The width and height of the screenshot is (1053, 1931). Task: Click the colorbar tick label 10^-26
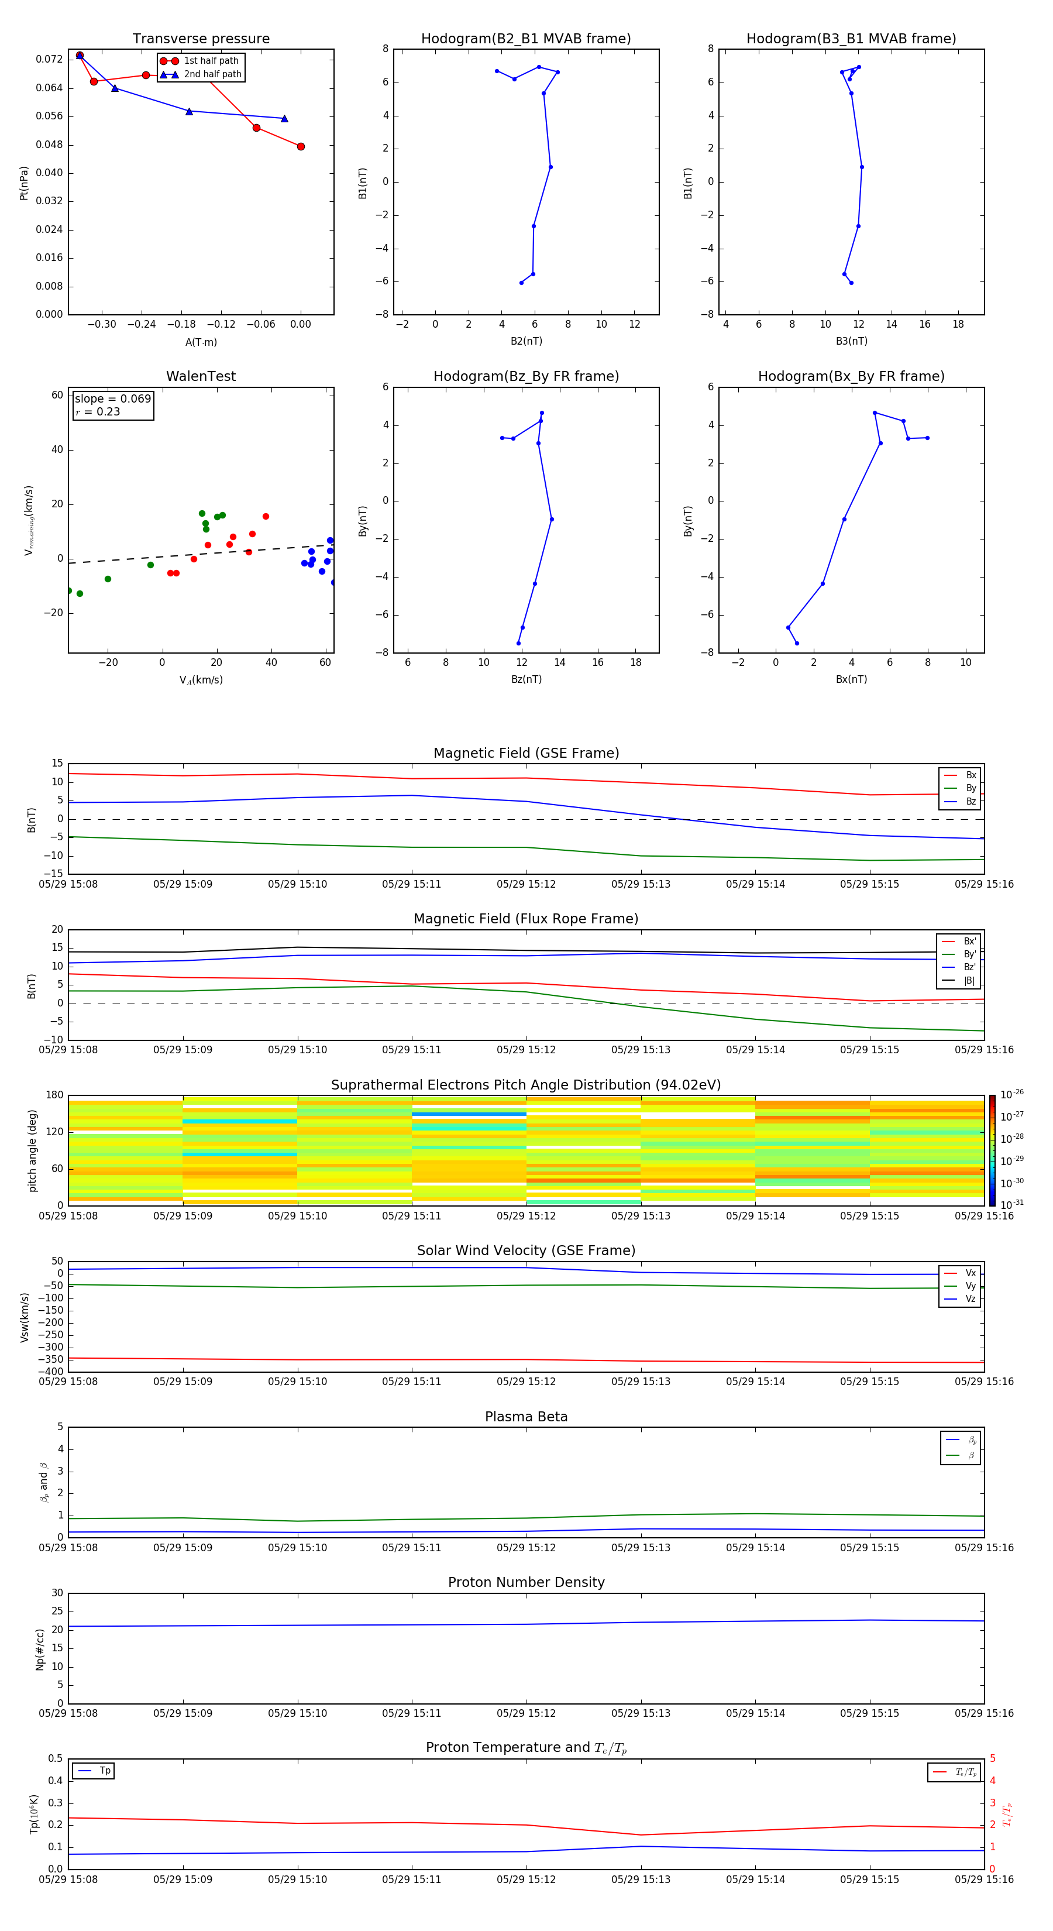click(1012, 1094)
